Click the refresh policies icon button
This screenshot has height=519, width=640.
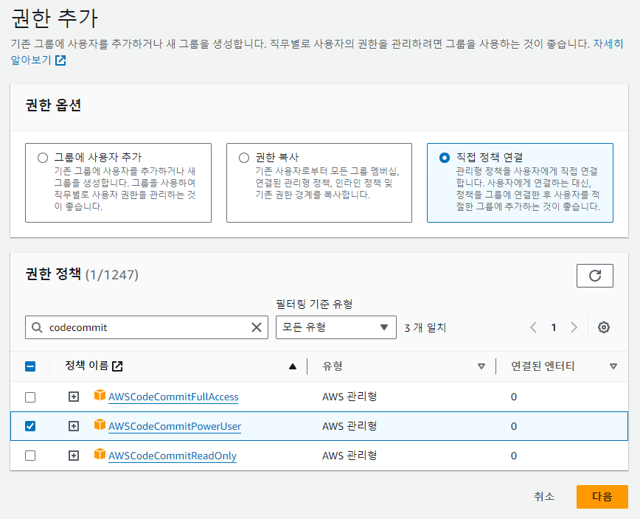click(595, 276)
